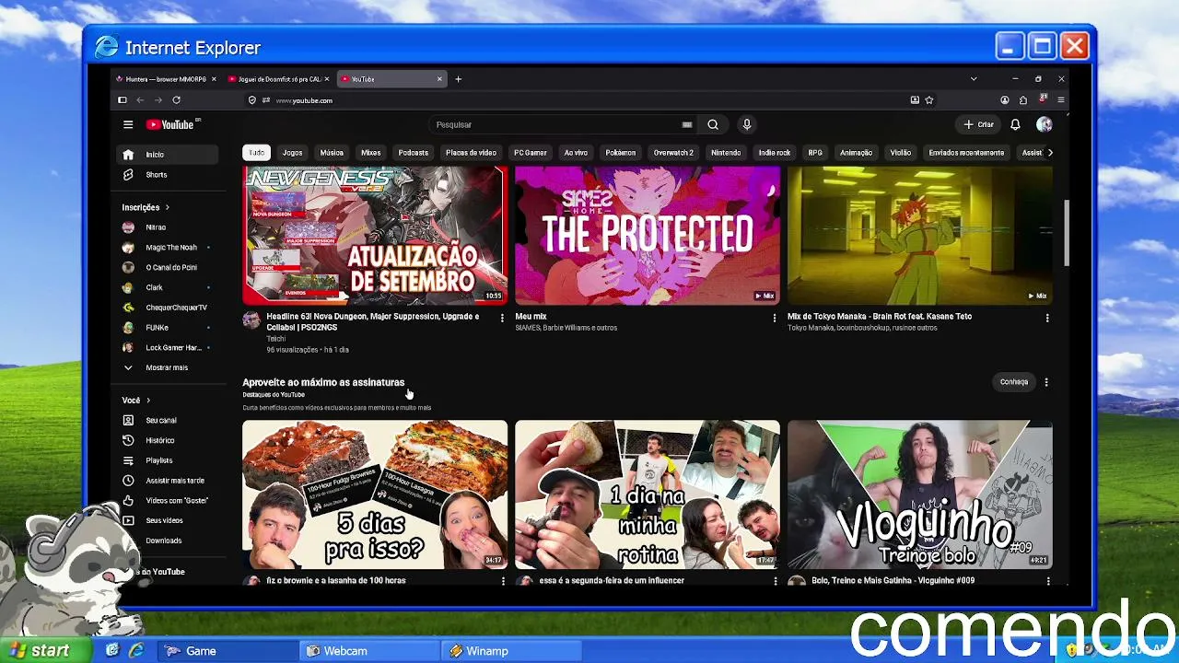Go to Início in the sidebar
This screenshot has height=663, width=1179.
(168, 155)
